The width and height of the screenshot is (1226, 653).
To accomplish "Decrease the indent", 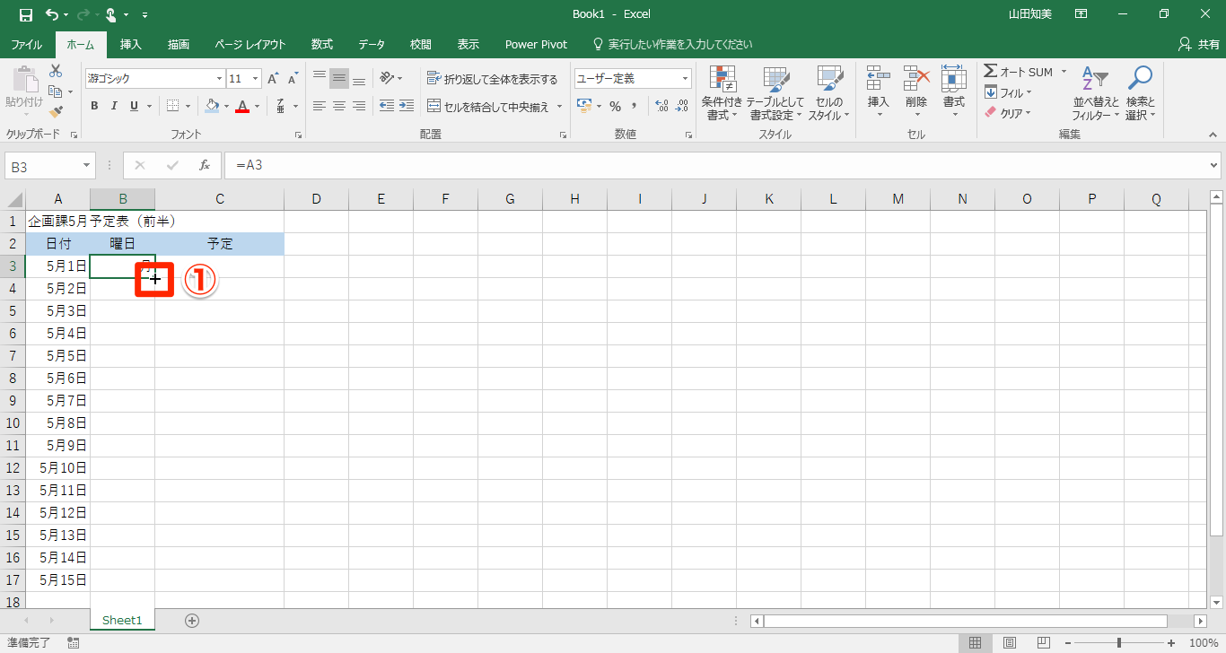I will pyautogui.click(x=387, y=106).
